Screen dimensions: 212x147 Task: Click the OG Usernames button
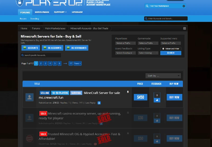coord(77,48)
